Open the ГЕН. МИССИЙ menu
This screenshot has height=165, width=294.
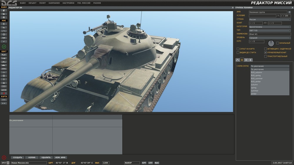pos(84,3)
